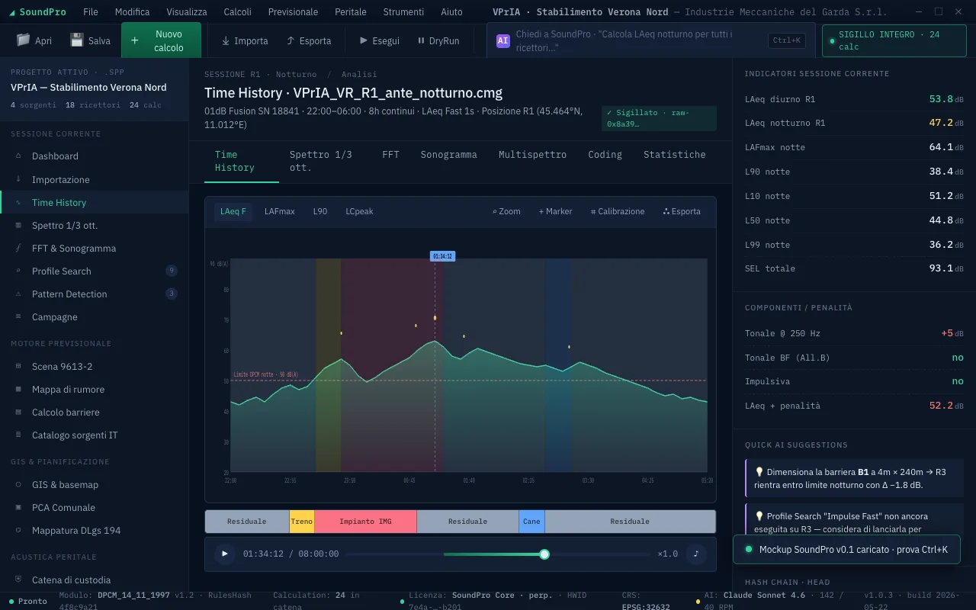
Task: Open Importazione in the sidebar
Action: coord(94,179)
